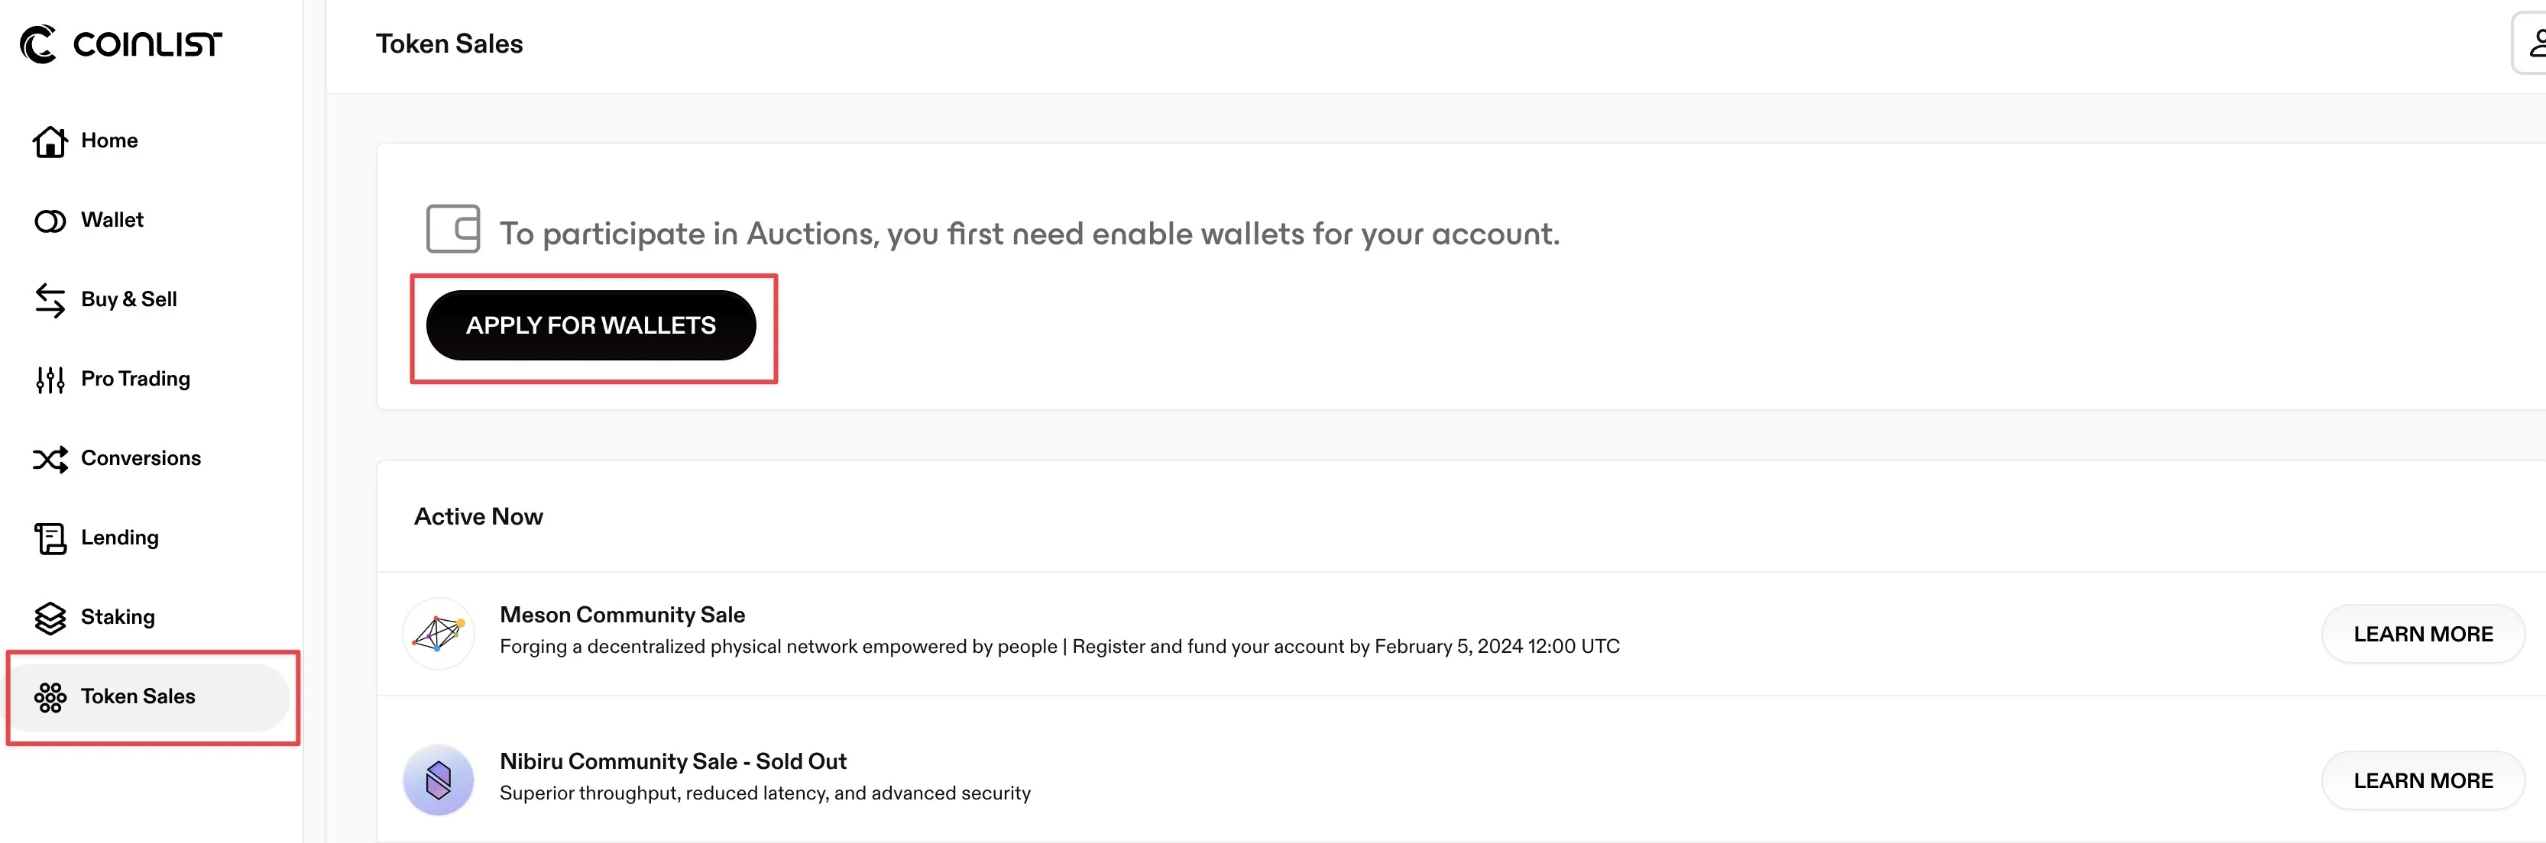Click the Token Sales flower icon
Screen dimensions: 2546x843
pos(50,697)
